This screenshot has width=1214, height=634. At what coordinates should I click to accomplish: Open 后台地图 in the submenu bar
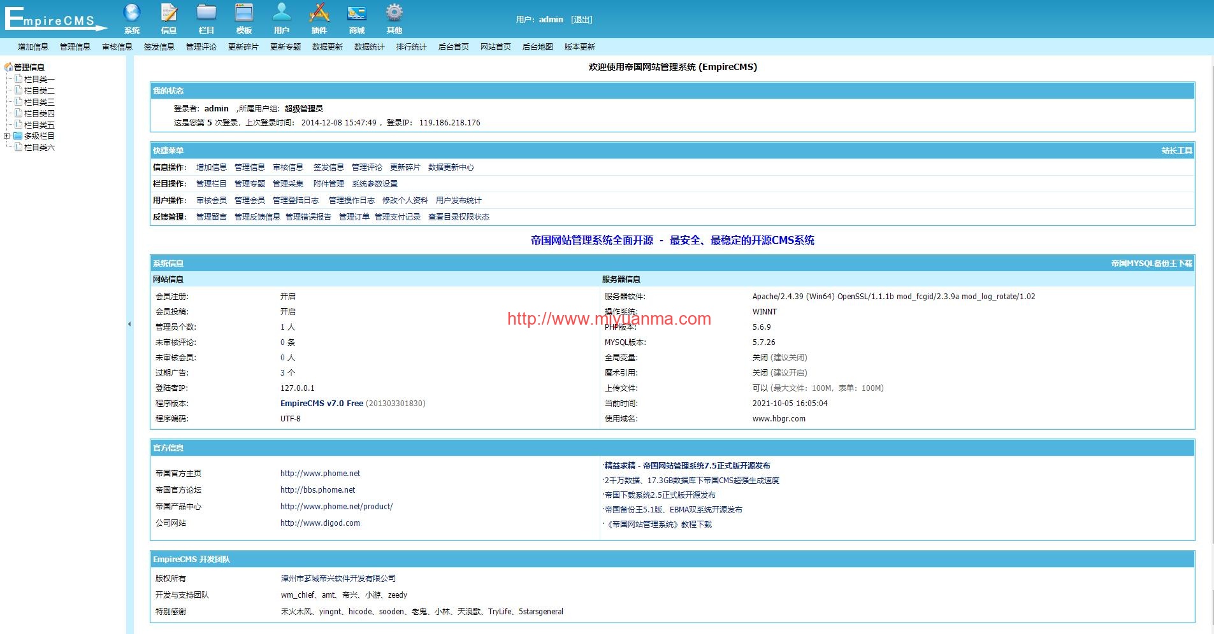pos(538,47)
